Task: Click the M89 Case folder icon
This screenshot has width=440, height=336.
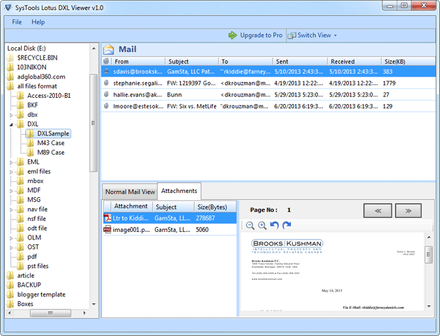Action: click(x=30, y=153)
